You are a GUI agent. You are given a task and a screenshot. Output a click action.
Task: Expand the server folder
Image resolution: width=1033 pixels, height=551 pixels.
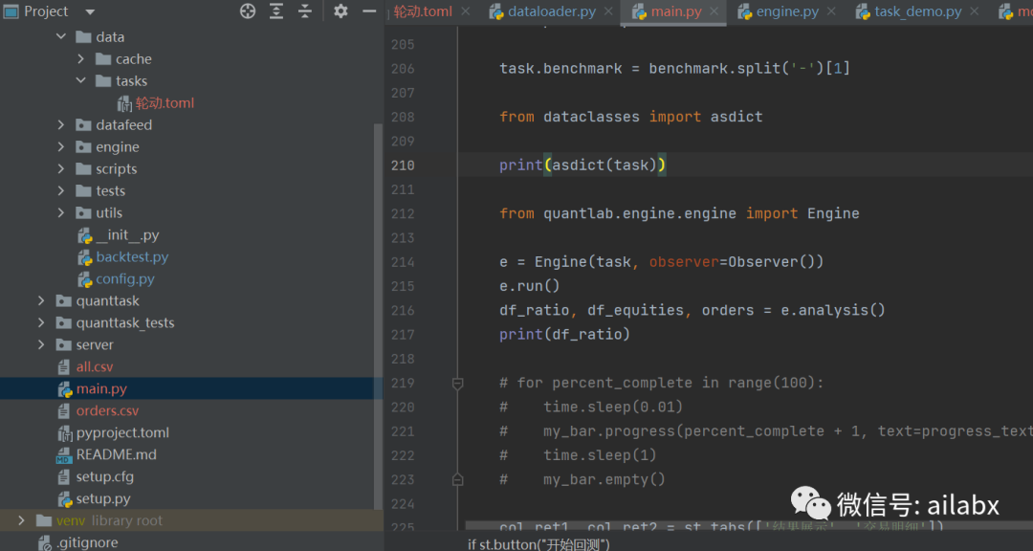(41, 344)
